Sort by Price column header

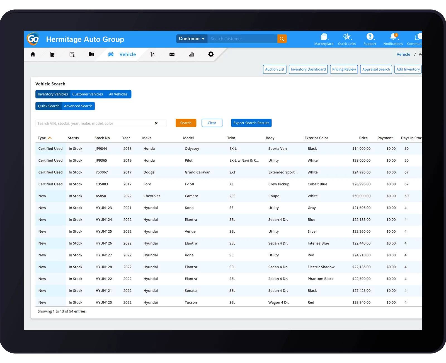363,138
